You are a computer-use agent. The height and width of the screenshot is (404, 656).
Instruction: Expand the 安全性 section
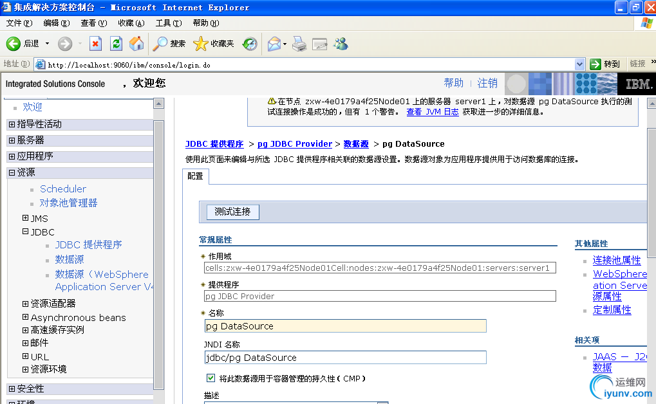tap(12, 389)
